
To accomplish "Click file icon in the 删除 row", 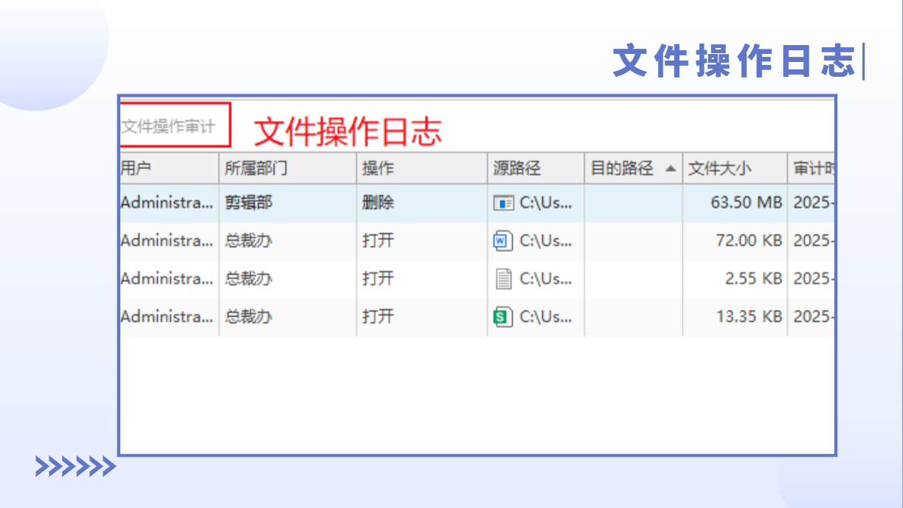I will 503,203.
